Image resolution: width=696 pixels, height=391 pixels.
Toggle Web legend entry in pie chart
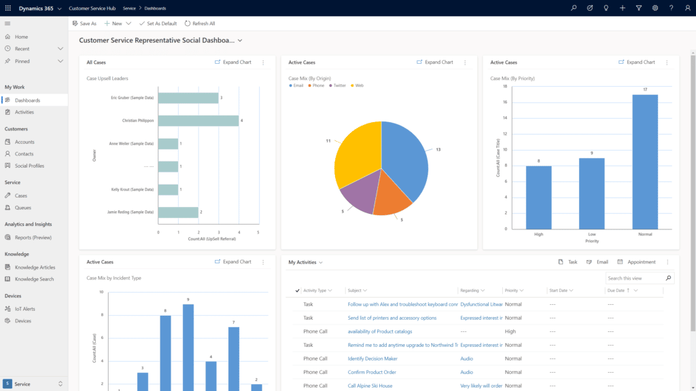358,86
